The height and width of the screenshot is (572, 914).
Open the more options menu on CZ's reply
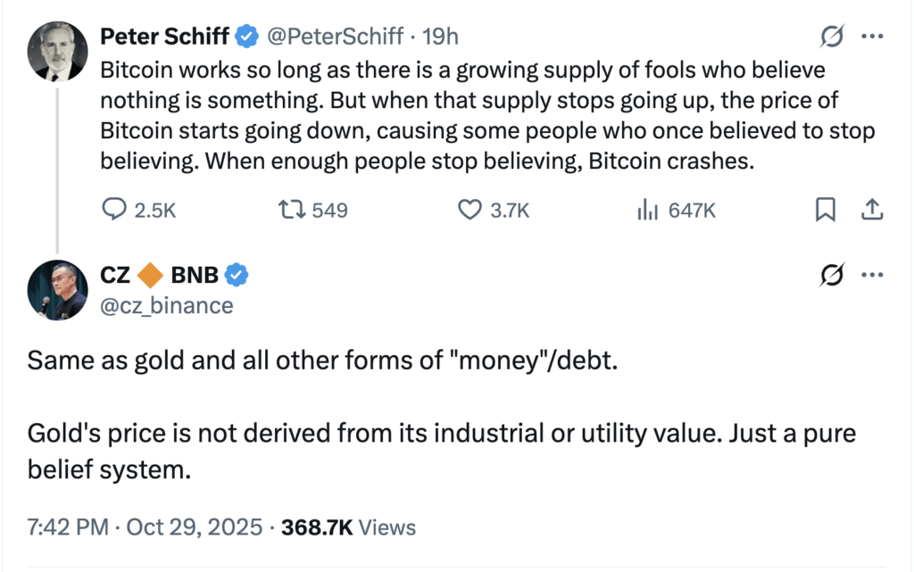(872, 275)
